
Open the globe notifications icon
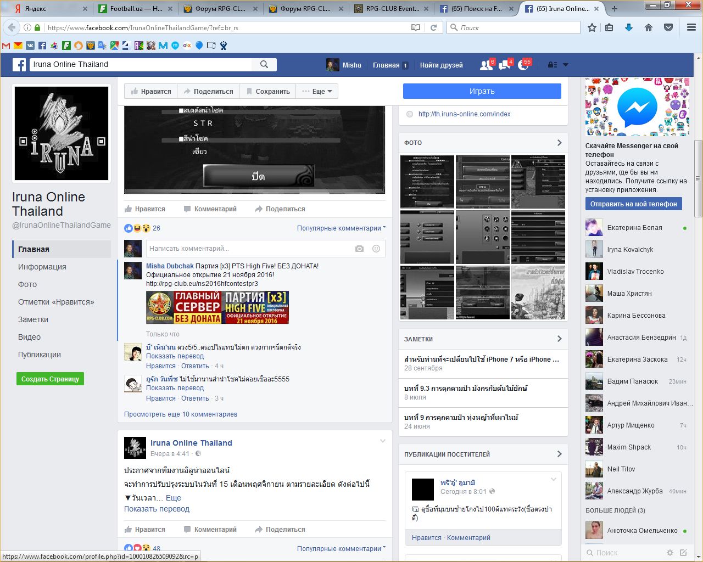coord(523,65)
